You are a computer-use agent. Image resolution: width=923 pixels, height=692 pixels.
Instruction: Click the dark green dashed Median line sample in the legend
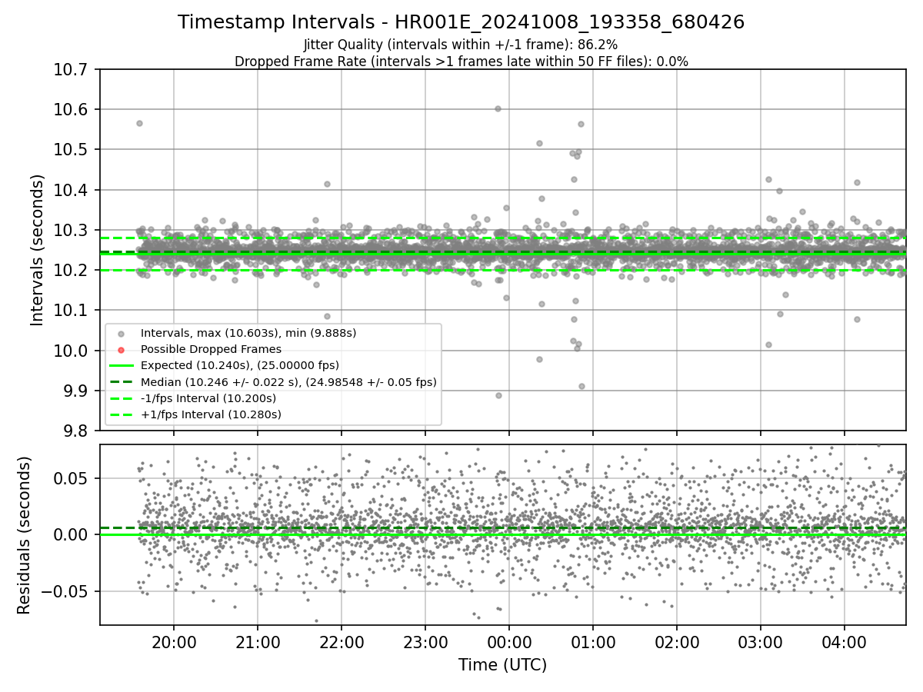(121, 382)
